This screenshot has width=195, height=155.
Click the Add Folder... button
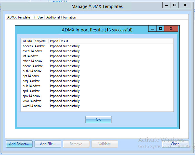pos(19,144)
